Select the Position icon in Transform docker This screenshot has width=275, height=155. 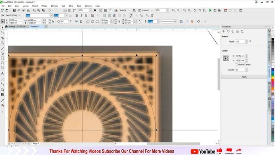click(223, 31)
